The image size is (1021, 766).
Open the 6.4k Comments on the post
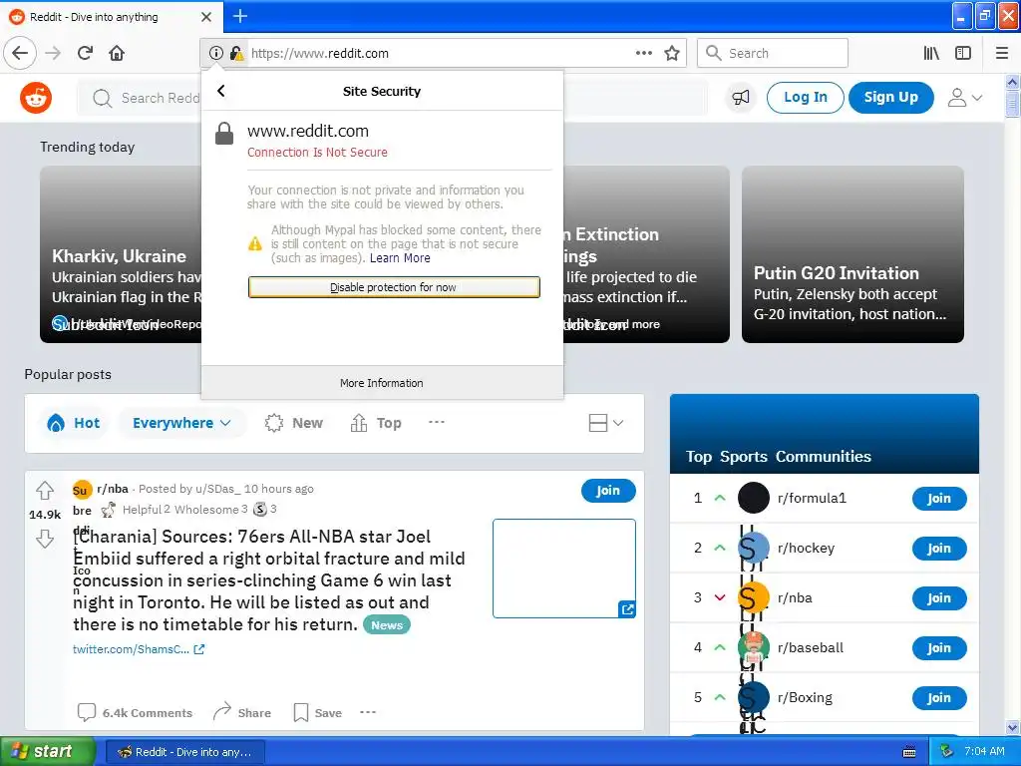coord(135,712)
